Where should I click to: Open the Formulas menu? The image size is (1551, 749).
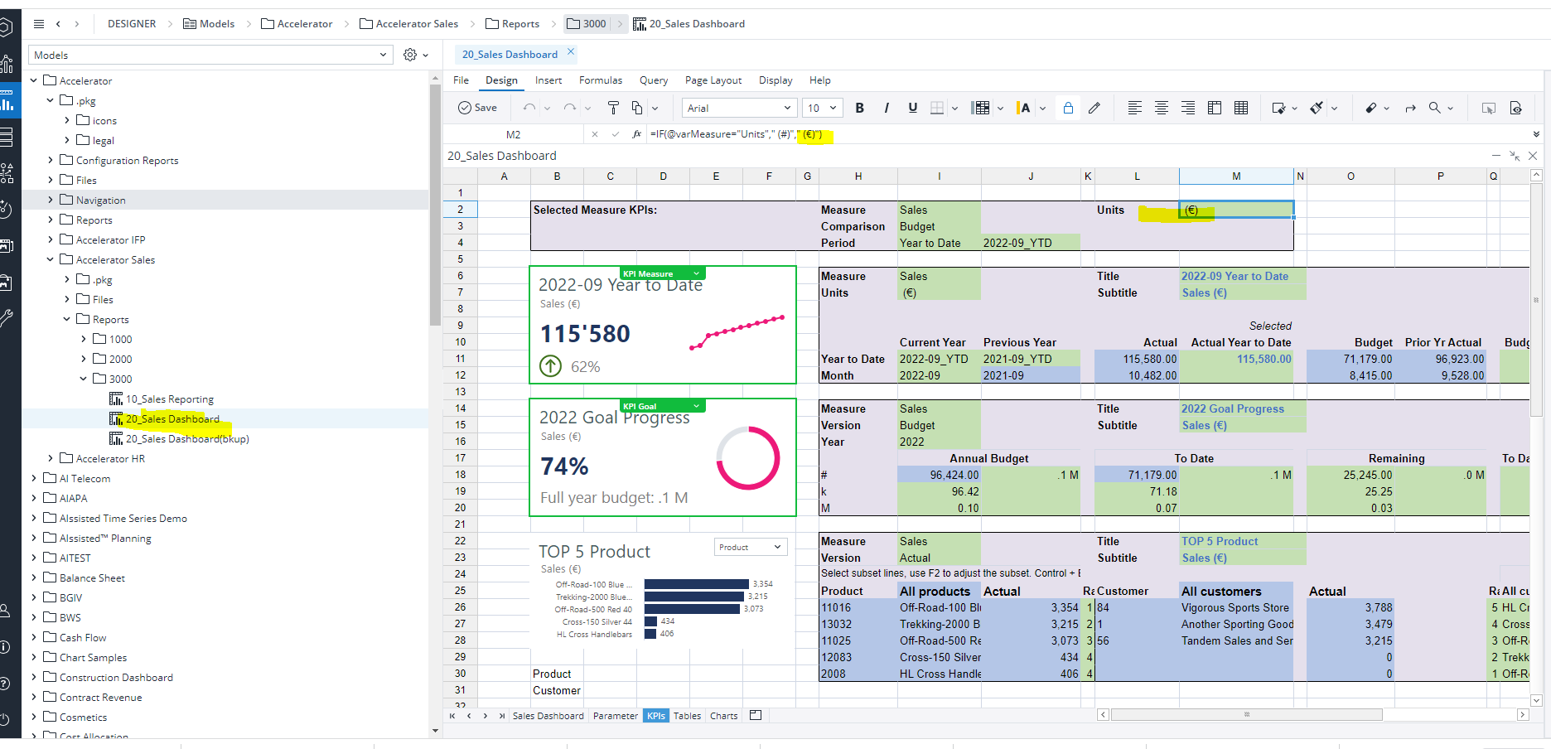[600, 80]
